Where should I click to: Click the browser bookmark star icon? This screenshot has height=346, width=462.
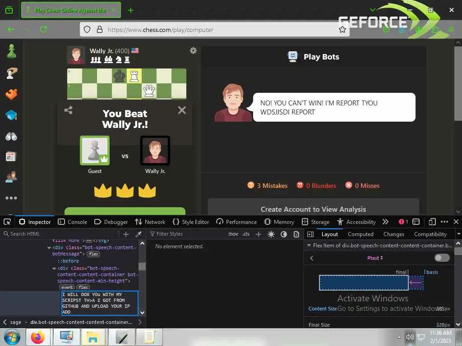pyautogui.click(x=342, y=29)
